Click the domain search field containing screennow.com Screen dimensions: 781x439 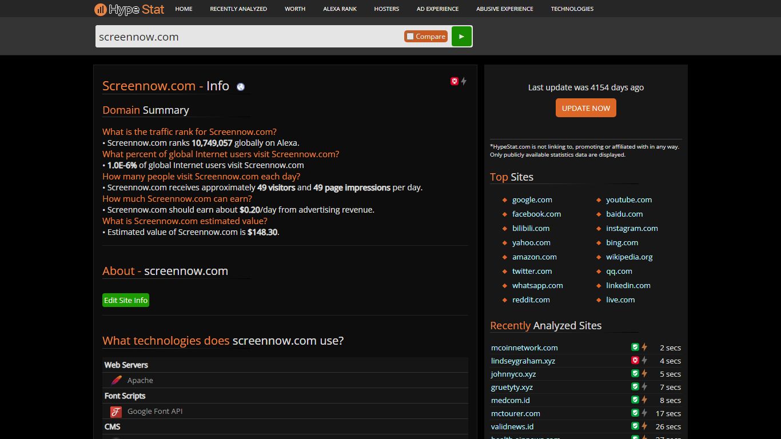tap(249, 37)
